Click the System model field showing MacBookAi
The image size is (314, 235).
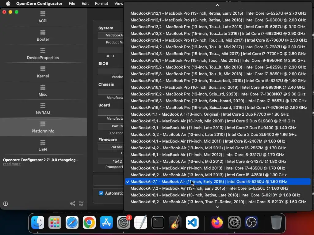coord(110,35)
